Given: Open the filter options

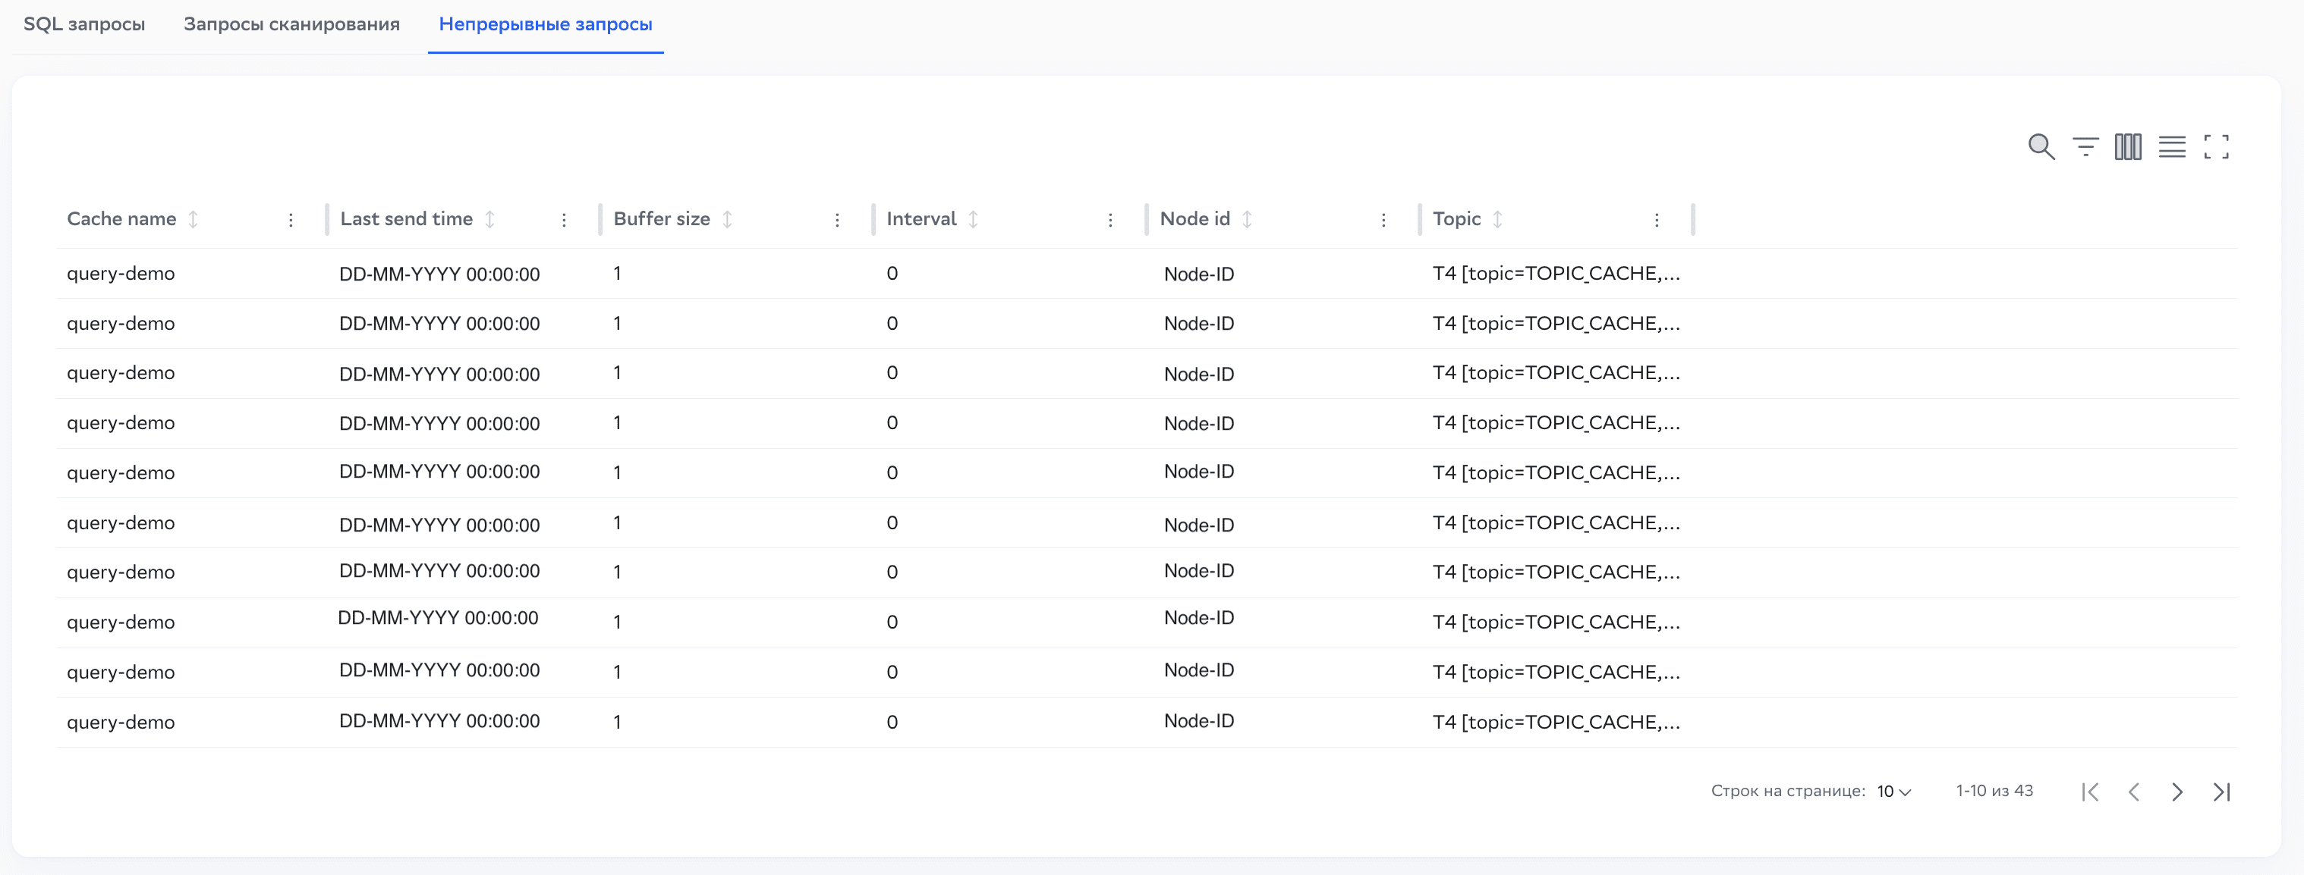Looking at the screenshot, I should (x=2085, y=146).
